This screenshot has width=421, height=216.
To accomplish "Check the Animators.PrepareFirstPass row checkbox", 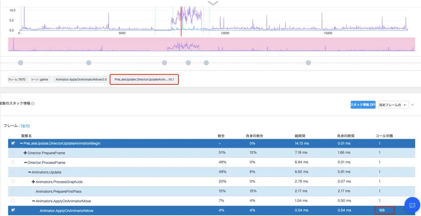I will pyautogui.click(x=13, y=191).
